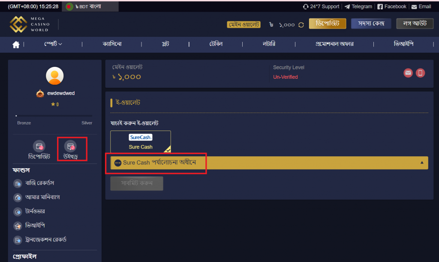Open the টেবিল menu
The image size is (439, 262).
[216, 44]
